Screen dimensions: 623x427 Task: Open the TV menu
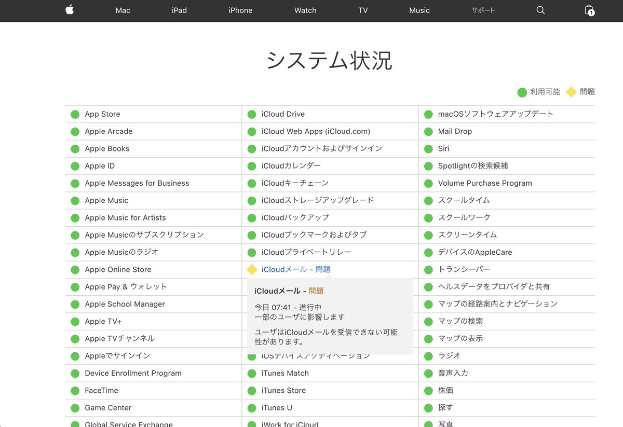tap(363, 10)
